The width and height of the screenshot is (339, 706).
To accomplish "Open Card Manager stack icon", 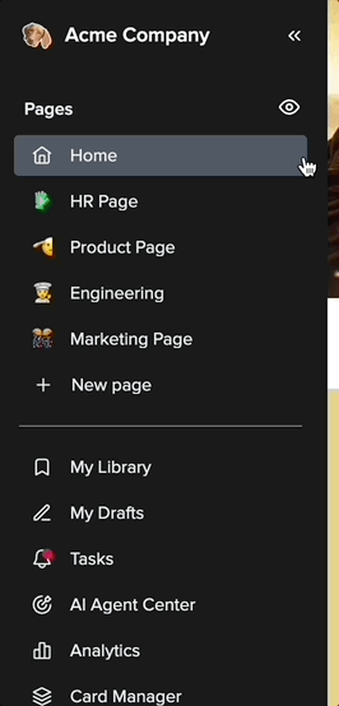I will tap(42, 697).
